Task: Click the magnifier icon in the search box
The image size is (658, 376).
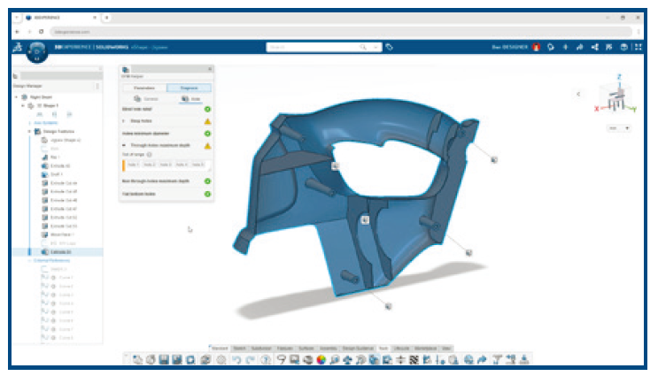Action: tap(363, 47)
